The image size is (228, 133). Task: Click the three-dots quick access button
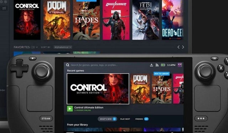point(201,118)
